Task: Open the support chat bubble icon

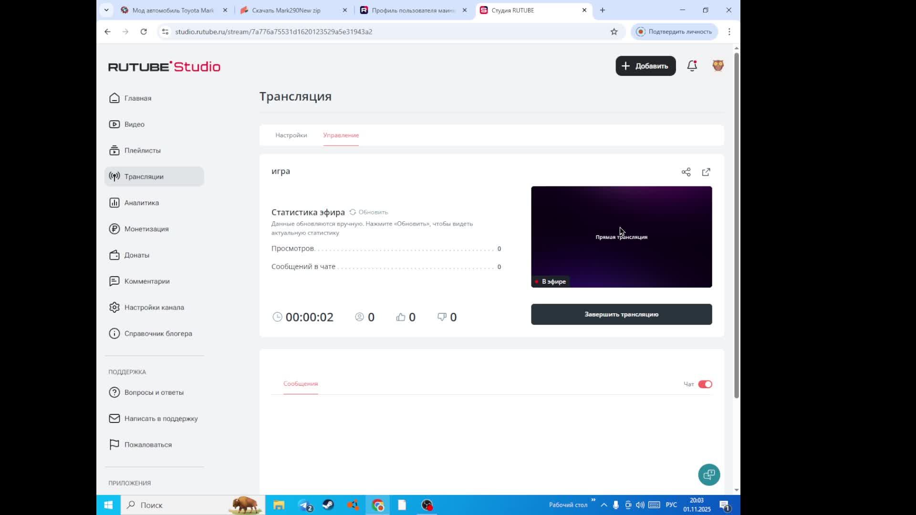Action: (709, 474)
